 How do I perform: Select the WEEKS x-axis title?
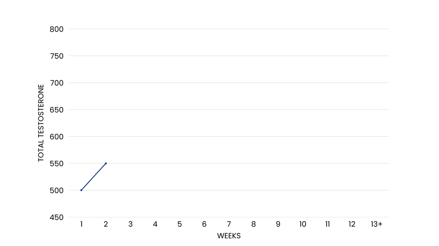pyautogui.click(x=229, y=236)
